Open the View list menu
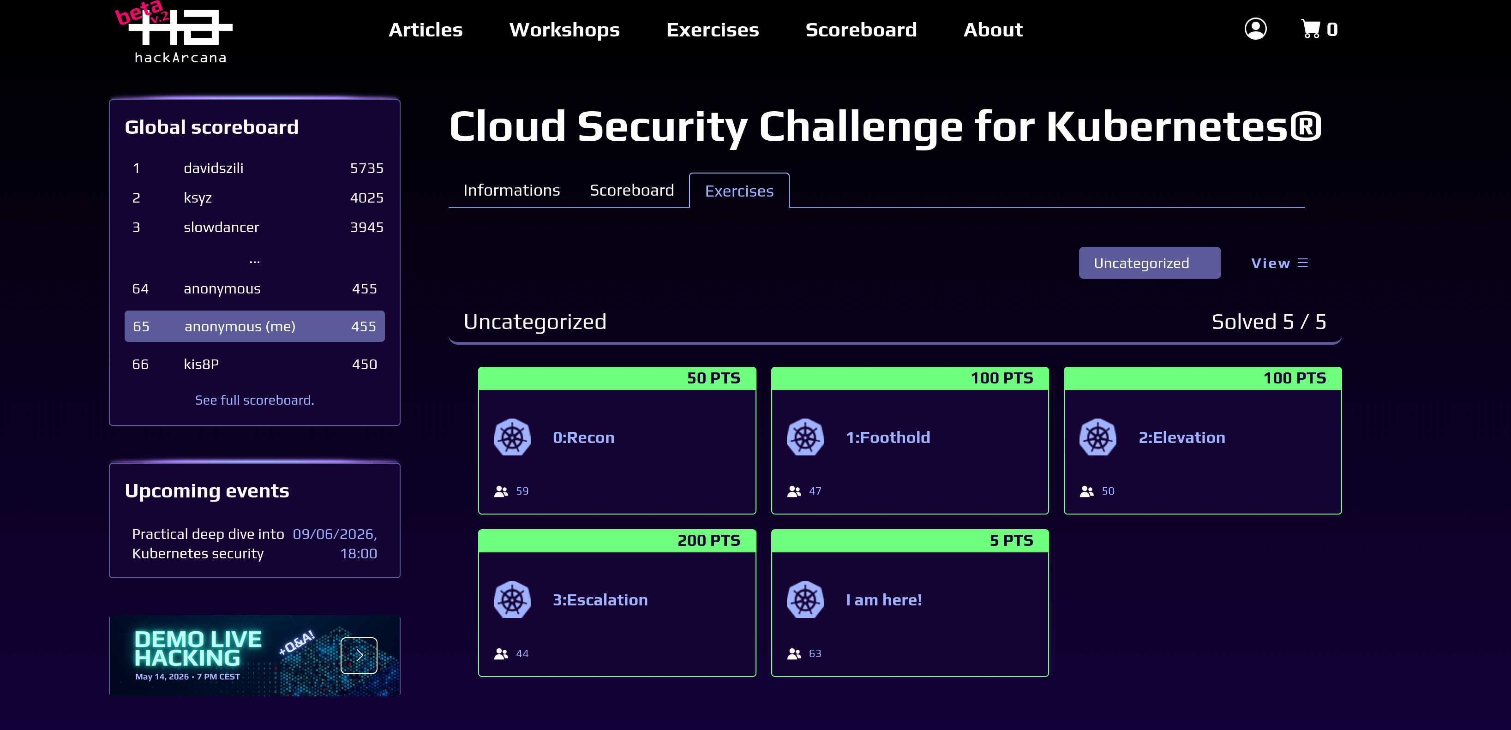Screen dimensions: 1511x730 [x=1279, y=263]
